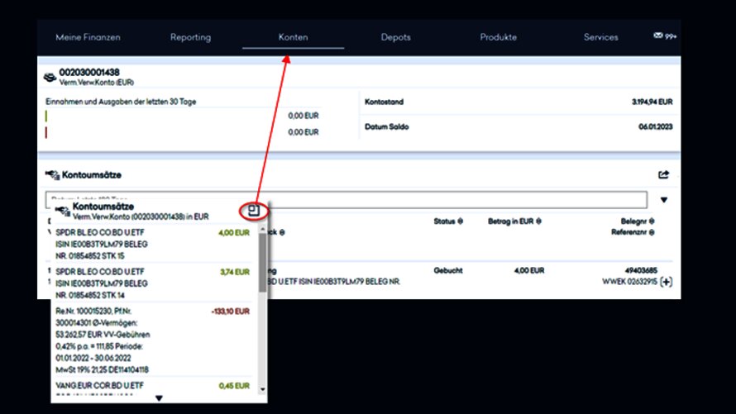The height and width of the screenshot is (414, 736).
Task: Click the Belegnr 49403685 cell
Action: coord(641,270)
